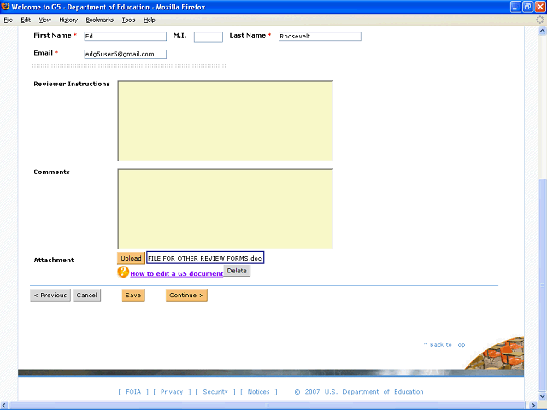Close the Firefox window
This screenshot has width=547, height=410.
coord(540,7)
